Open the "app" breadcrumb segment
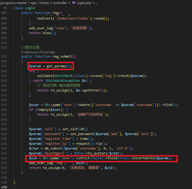The width and height of the screenshot is (192, 189). 34,3
